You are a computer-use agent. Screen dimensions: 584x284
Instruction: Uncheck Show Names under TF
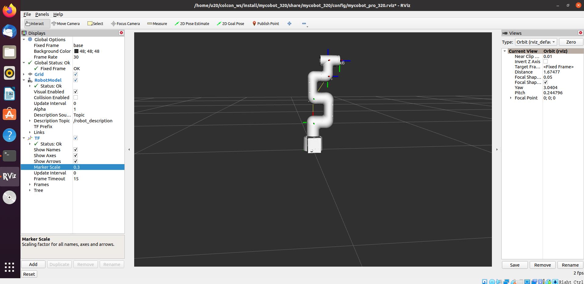[76, 150]
